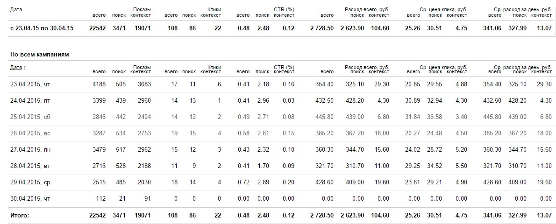The width and height of the screenshot is (556, 224).
Task: Click the sort arrow next to Дата
Action: 24,68
